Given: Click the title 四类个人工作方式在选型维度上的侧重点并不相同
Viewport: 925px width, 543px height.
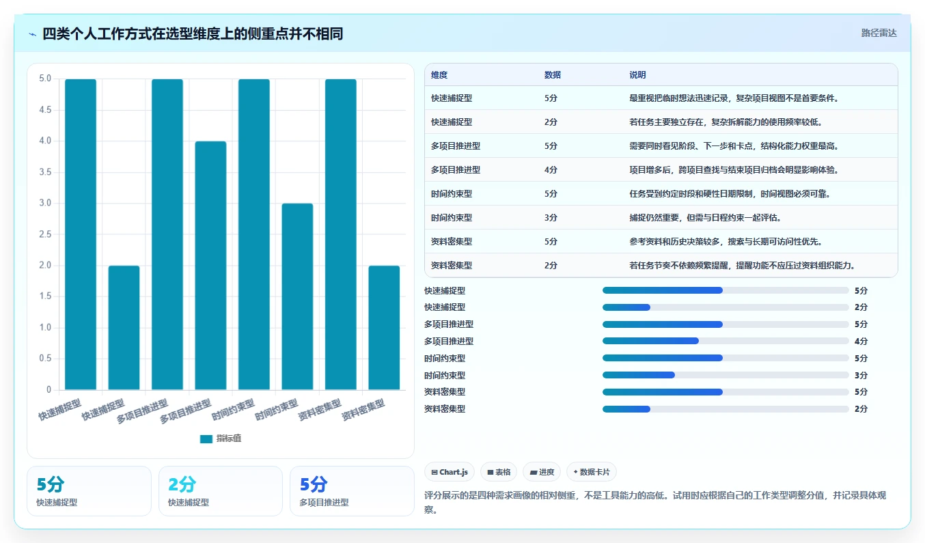Looking at the screenshot, I should pyautogui.click(x=193, y=34).
